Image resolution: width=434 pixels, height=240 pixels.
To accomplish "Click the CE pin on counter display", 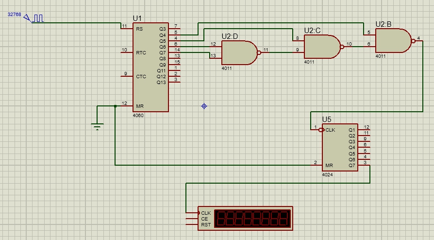I will point(192,219).
